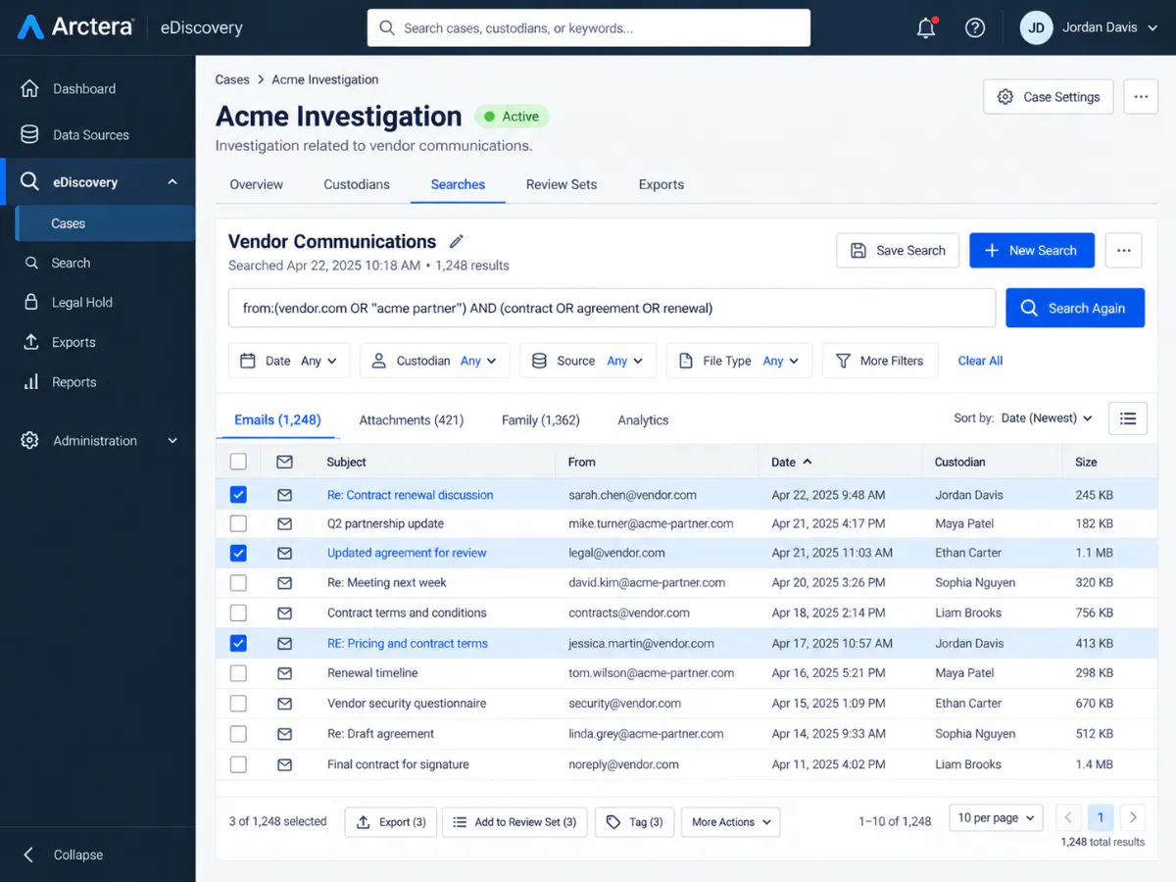Check Contract terms and conditions row
The width and height of the screenshot is (1176, 882).
pos(238,612)
